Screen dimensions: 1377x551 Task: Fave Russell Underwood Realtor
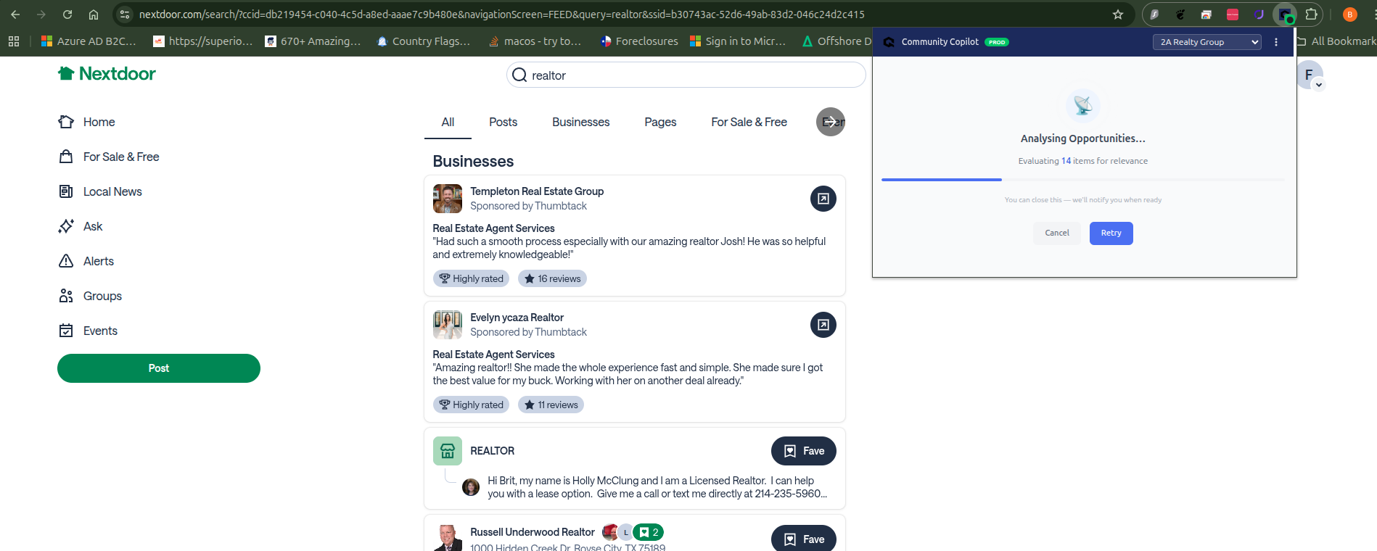804,539
